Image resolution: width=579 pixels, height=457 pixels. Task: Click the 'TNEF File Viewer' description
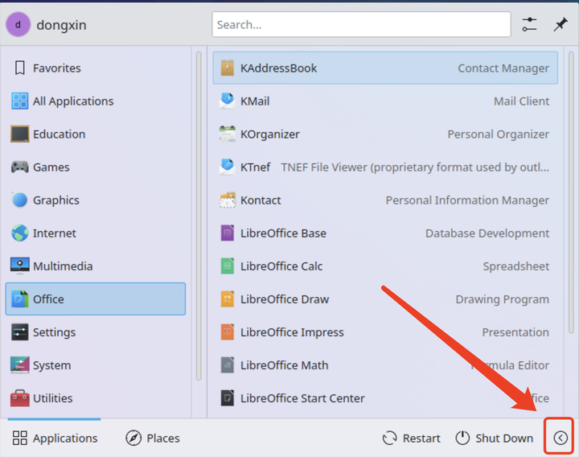(415, 167)
